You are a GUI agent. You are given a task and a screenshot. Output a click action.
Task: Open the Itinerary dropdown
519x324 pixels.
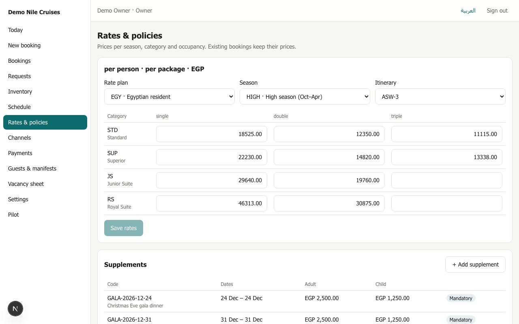440,96
